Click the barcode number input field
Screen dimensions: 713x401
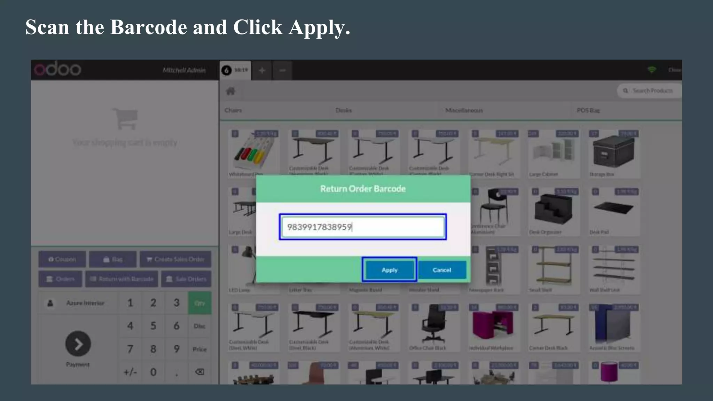363,227
